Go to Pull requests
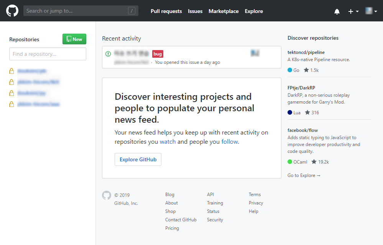Image resolution: width=383 pixels, height=245 pixels. 166,11
